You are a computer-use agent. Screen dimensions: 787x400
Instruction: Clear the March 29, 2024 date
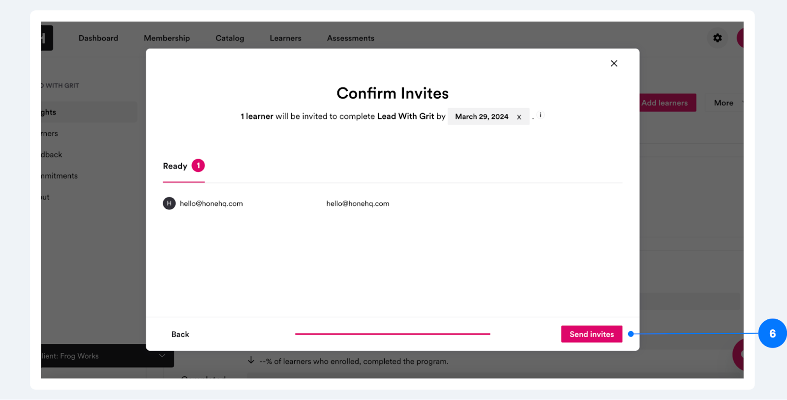(x=519, y=117)
